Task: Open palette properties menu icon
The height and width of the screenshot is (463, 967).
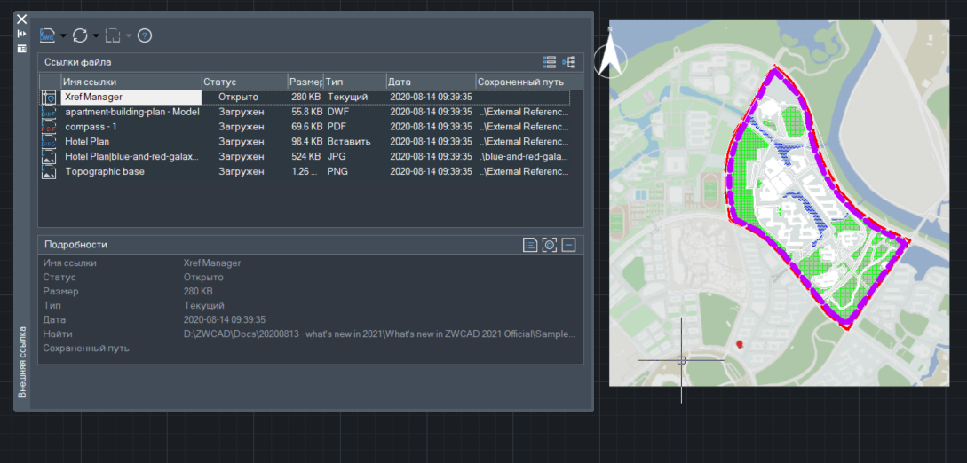Action: (21, 48)
